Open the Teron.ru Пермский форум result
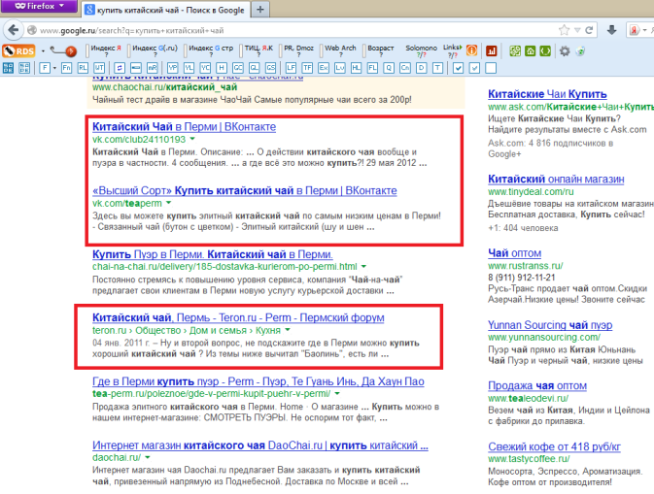This screenshot has width=654, height=494. coord(238,317)
